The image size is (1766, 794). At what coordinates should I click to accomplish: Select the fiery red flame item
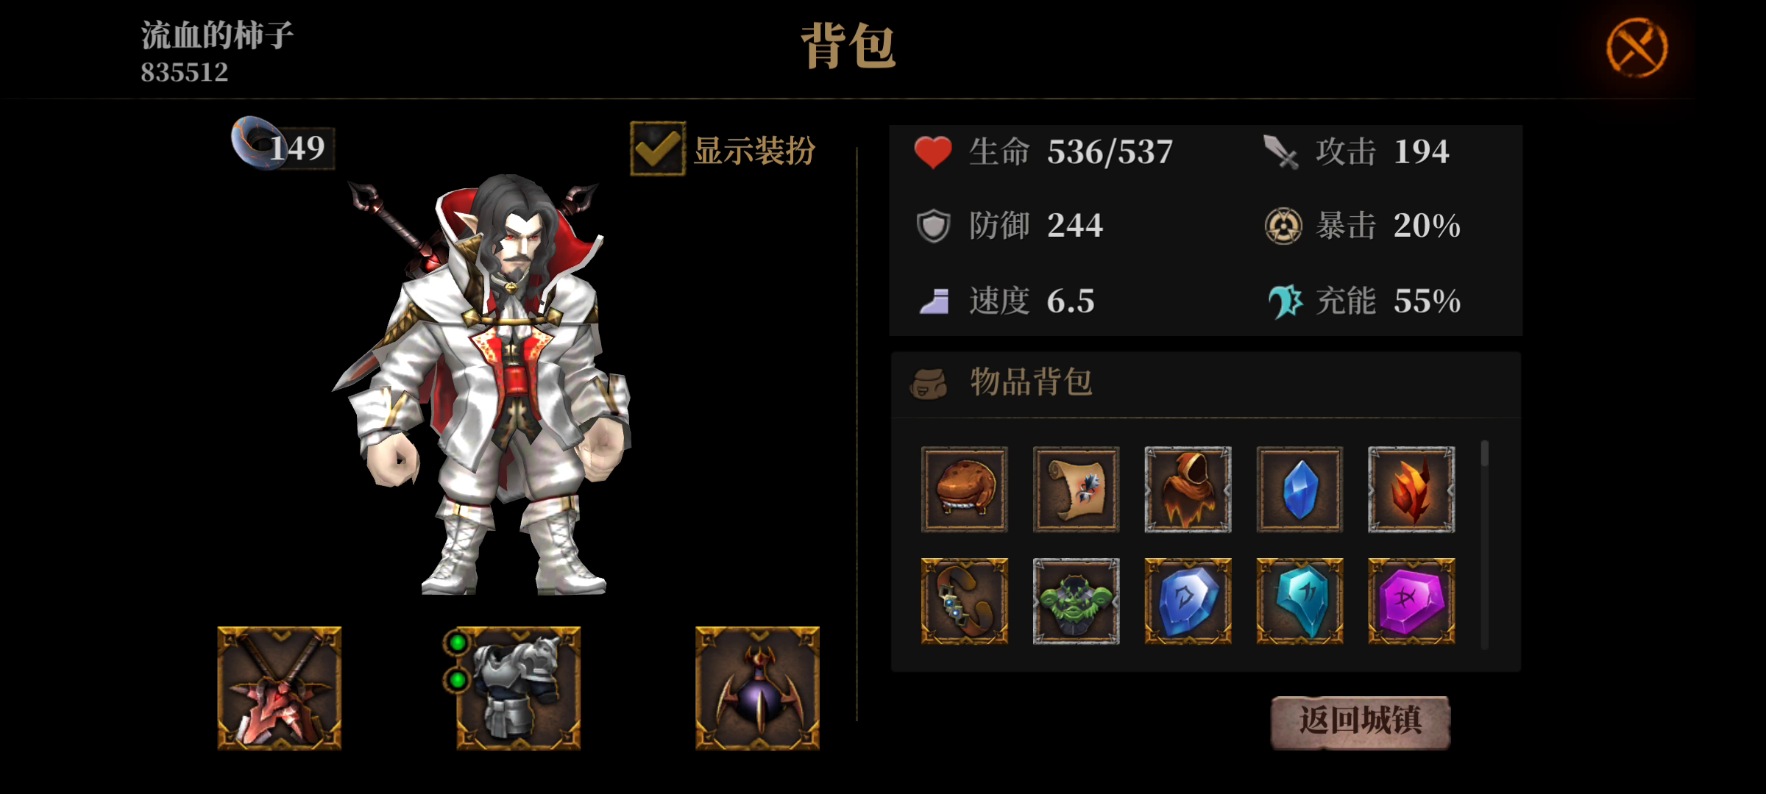(1411, 490)
